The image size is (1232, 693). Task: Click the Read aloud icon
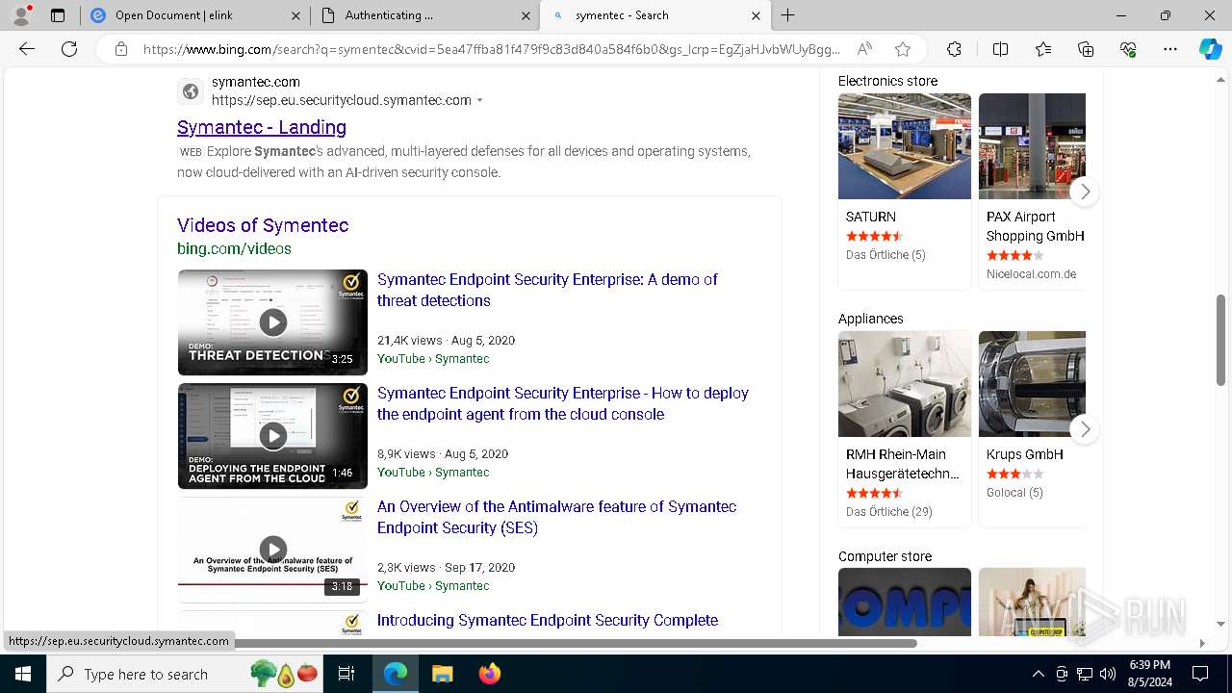pos(864,49)
